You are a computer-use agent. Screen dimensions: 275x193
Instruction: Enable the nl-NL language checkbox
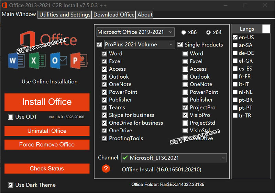click(235, 92)
